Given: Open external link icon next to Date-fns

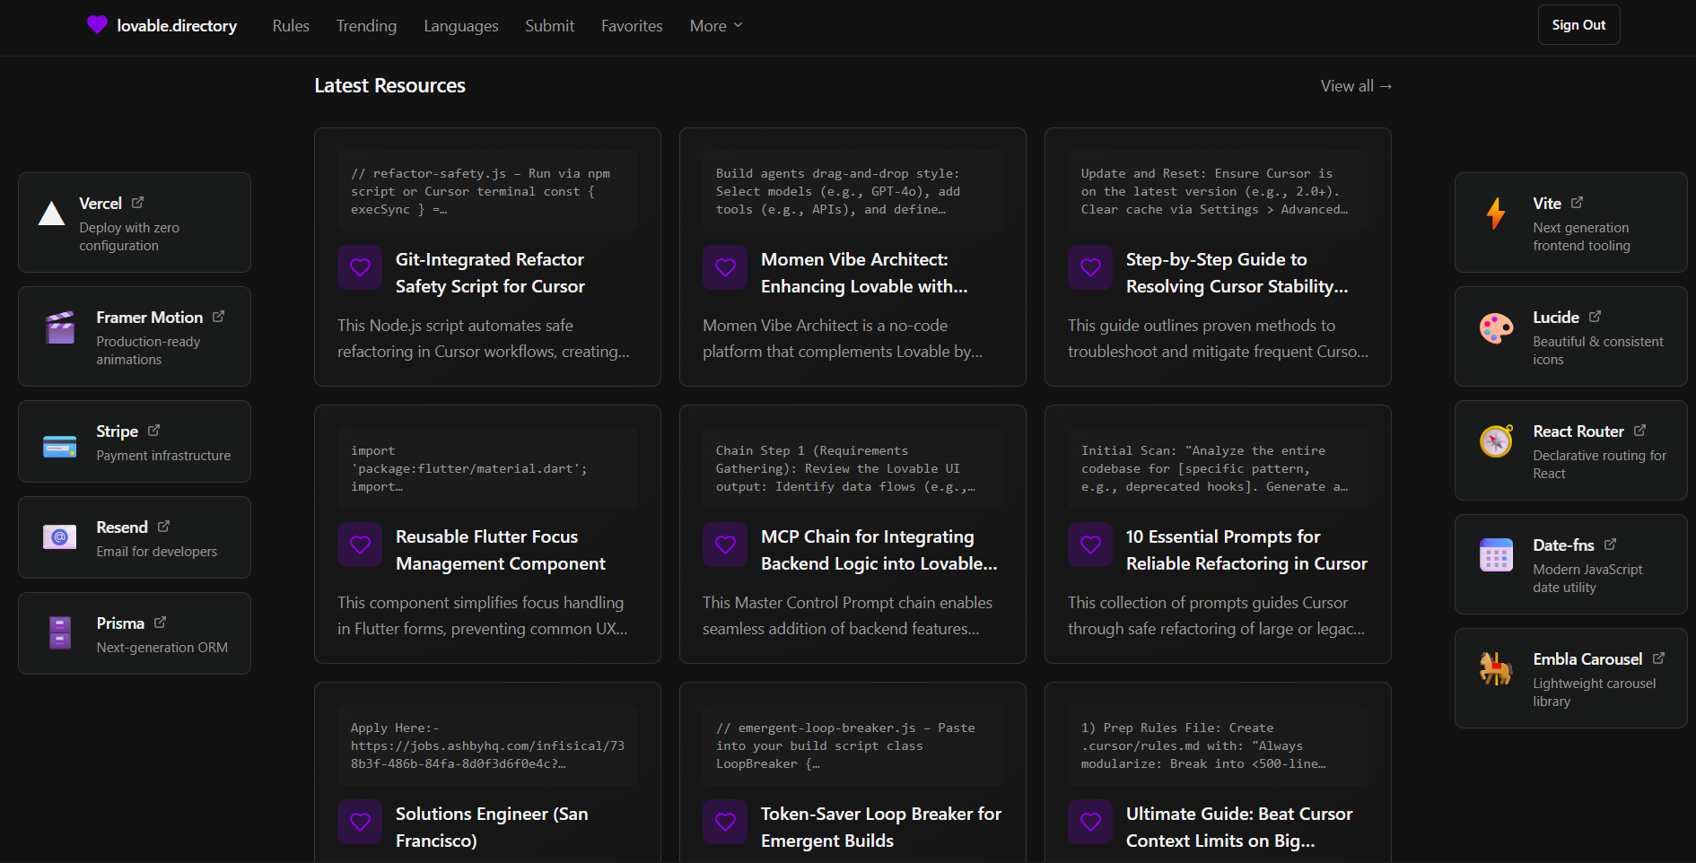Looking at the screenshot, I should point(1610,545).
